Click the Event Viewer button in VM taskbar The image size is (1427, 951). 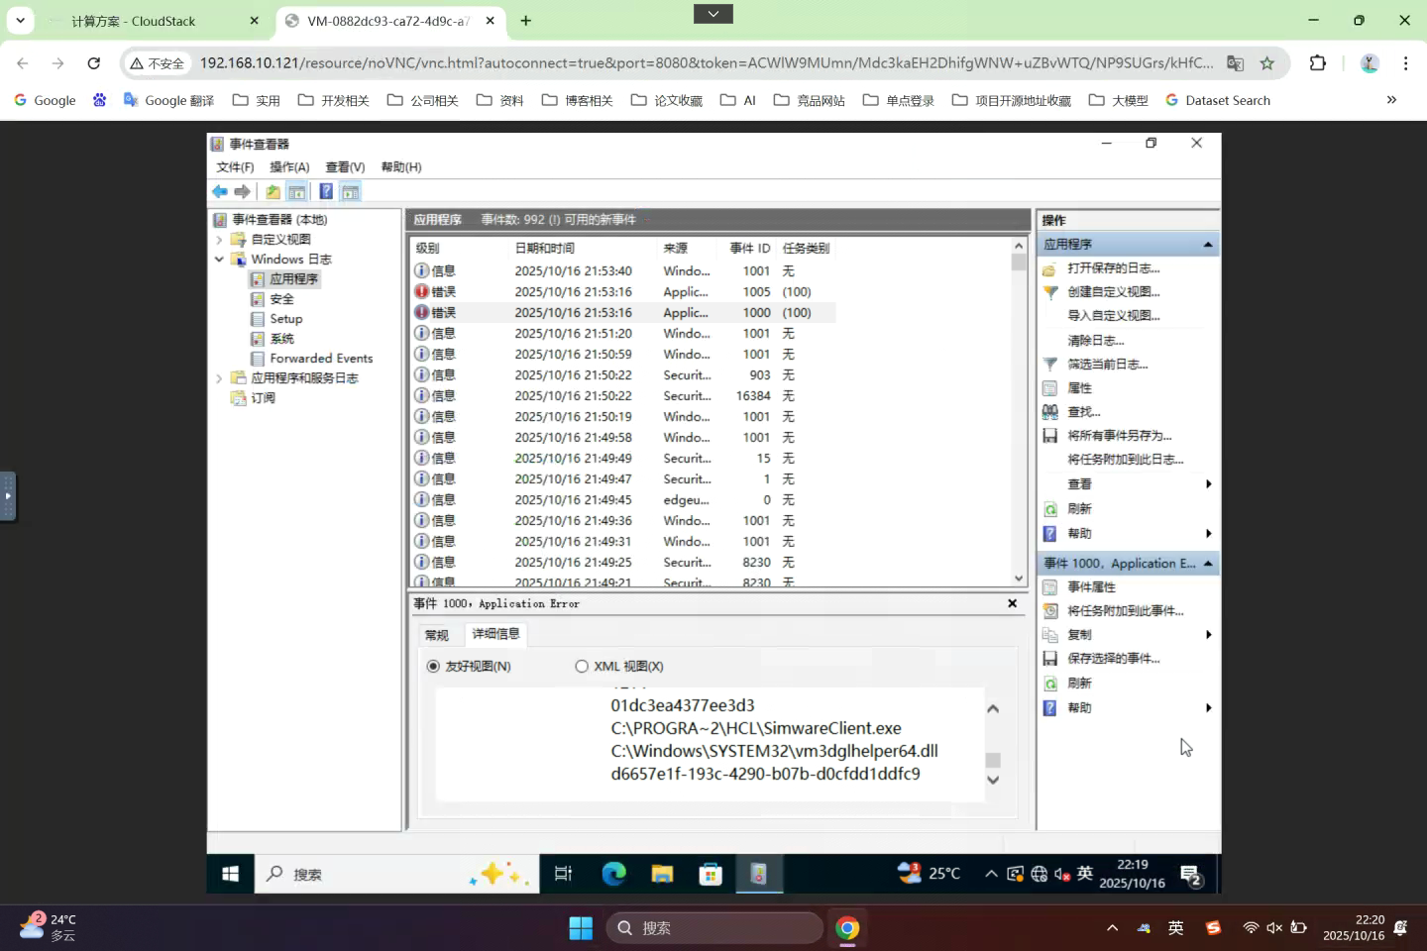click(759, 874)
